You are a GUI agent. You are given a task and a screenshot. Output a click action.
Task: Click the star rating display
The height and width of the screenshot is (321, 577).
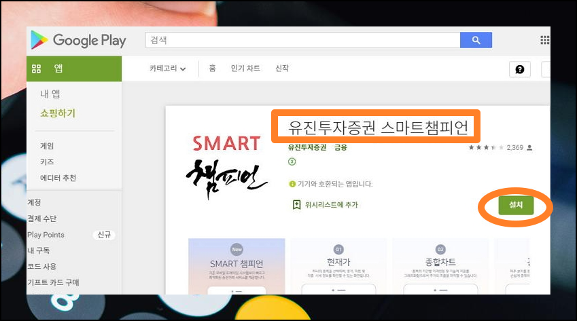[x=486, y=148]
